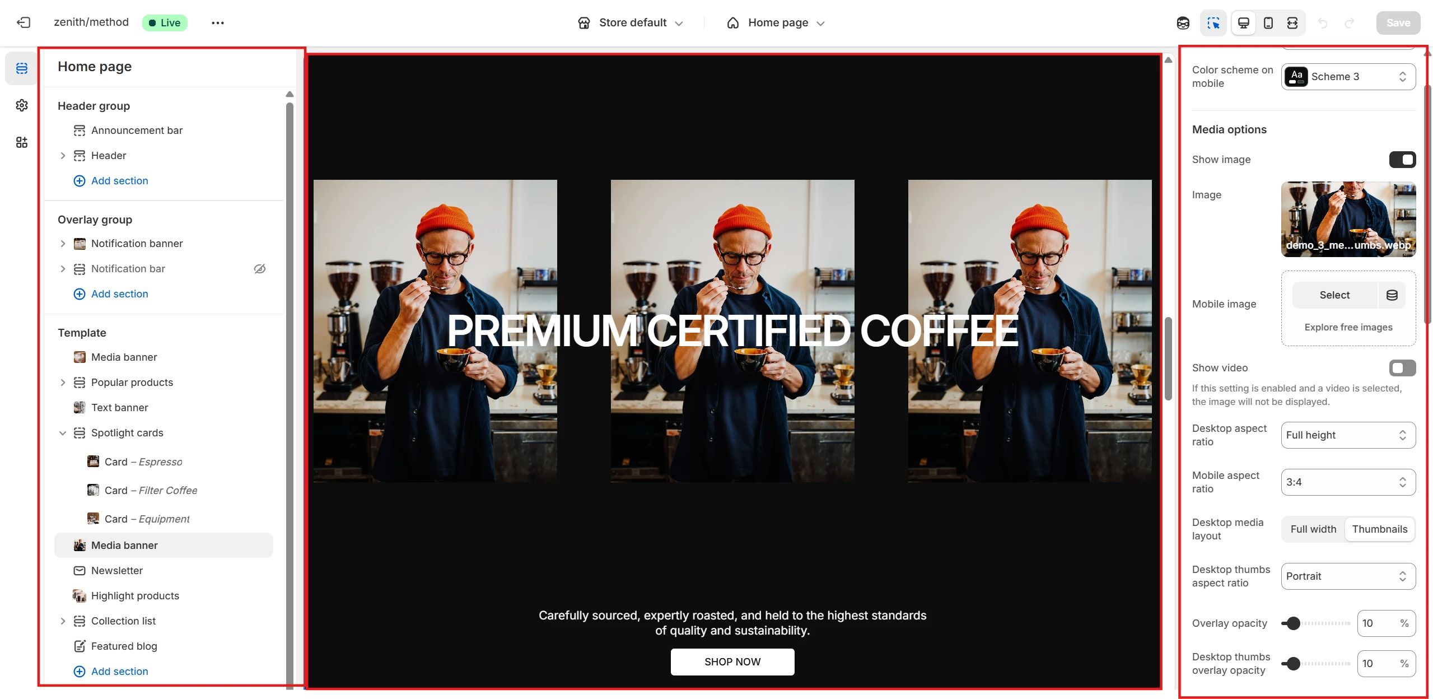
Task: Switch to mobile preview icon
Action: click(x=1268, y=23)
